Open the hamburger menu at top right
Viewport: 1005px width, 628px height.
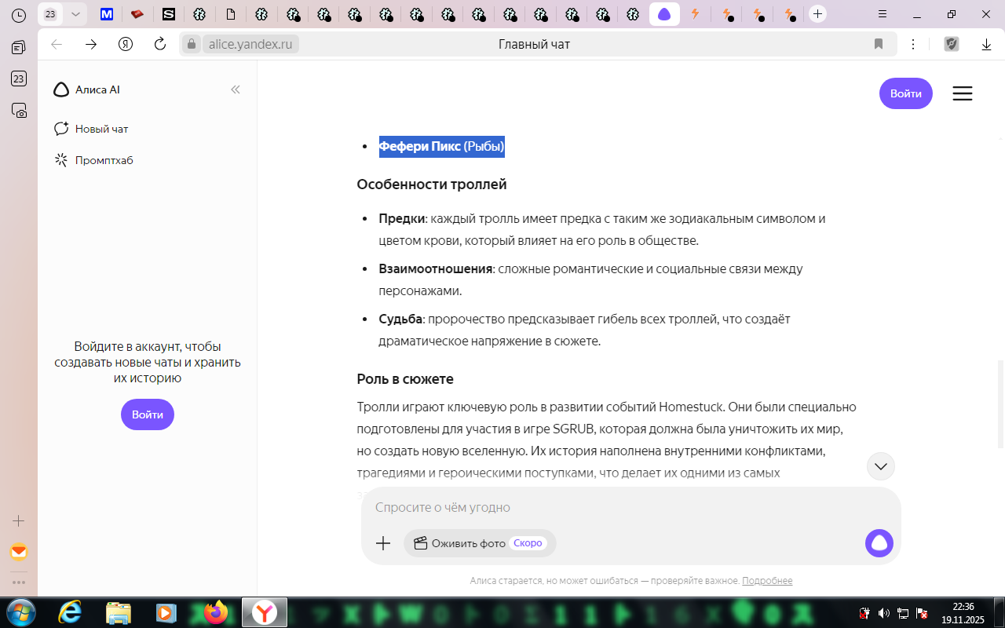(962, 94)
